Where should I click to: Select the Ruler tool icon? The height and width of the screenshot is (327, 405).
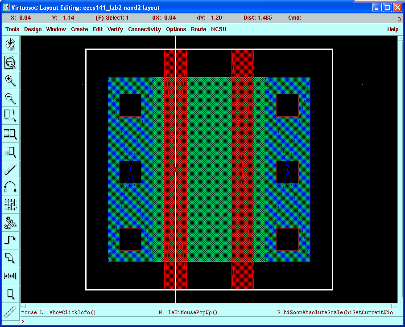point(10,311)
